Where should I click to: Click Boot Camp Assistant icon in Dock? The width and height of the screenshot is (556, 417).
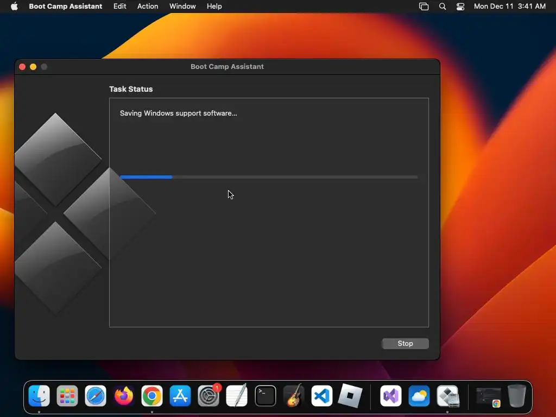[x=447, y=395]
